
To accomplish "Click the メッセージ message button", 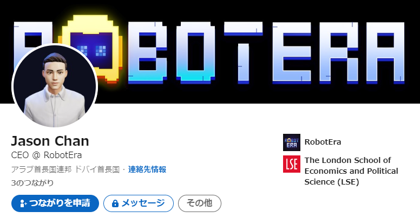I will pos(139,203).
